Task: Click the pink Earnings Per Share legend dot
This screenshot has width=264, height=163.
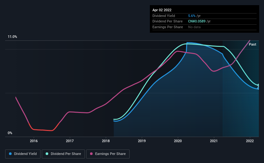Action: pyautogui.click(x=91, y=154)
